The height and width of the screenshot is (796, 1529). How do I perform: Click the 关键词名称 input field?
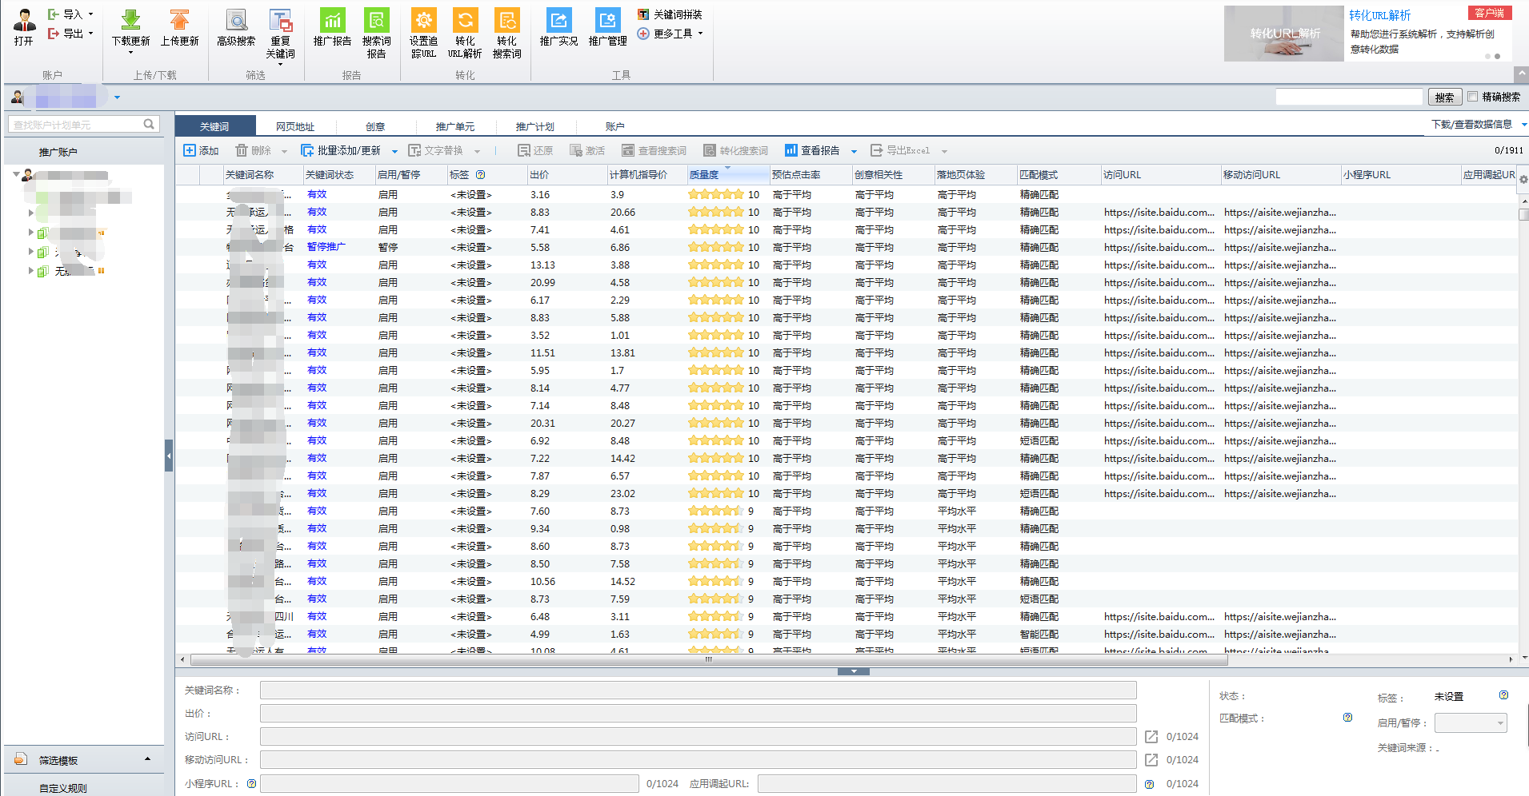(698, 691)
